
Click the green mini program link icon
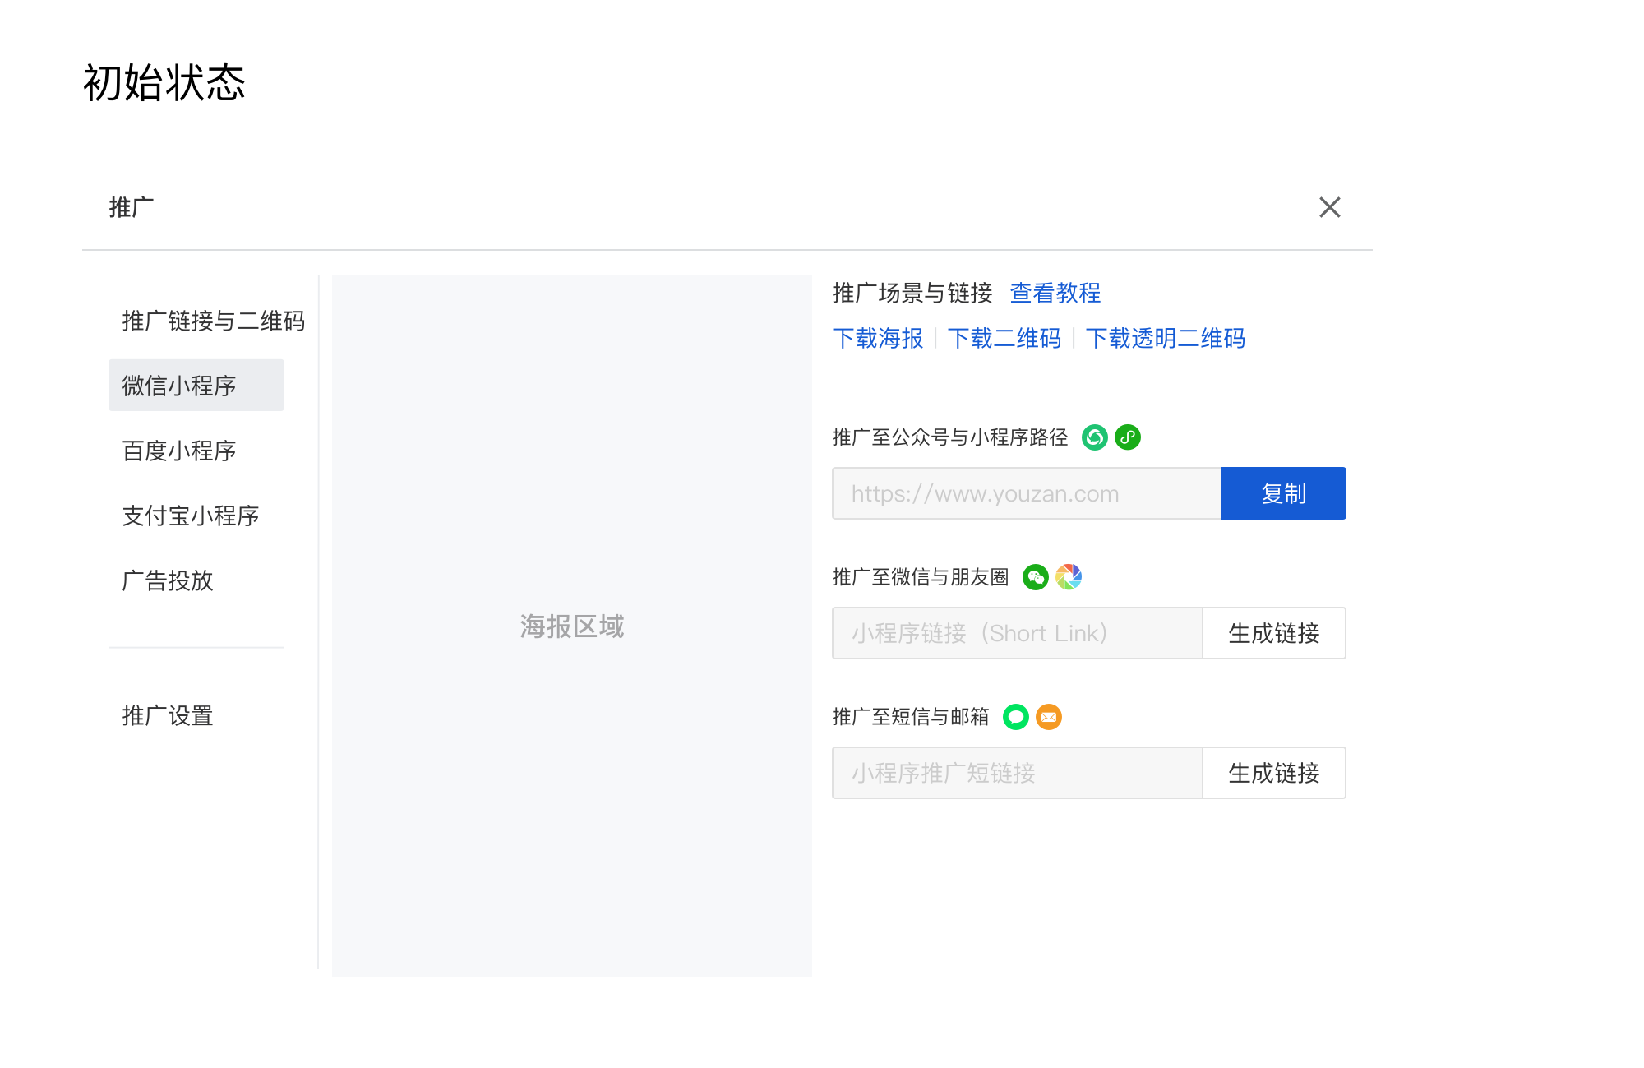[x=1128, y=437]
